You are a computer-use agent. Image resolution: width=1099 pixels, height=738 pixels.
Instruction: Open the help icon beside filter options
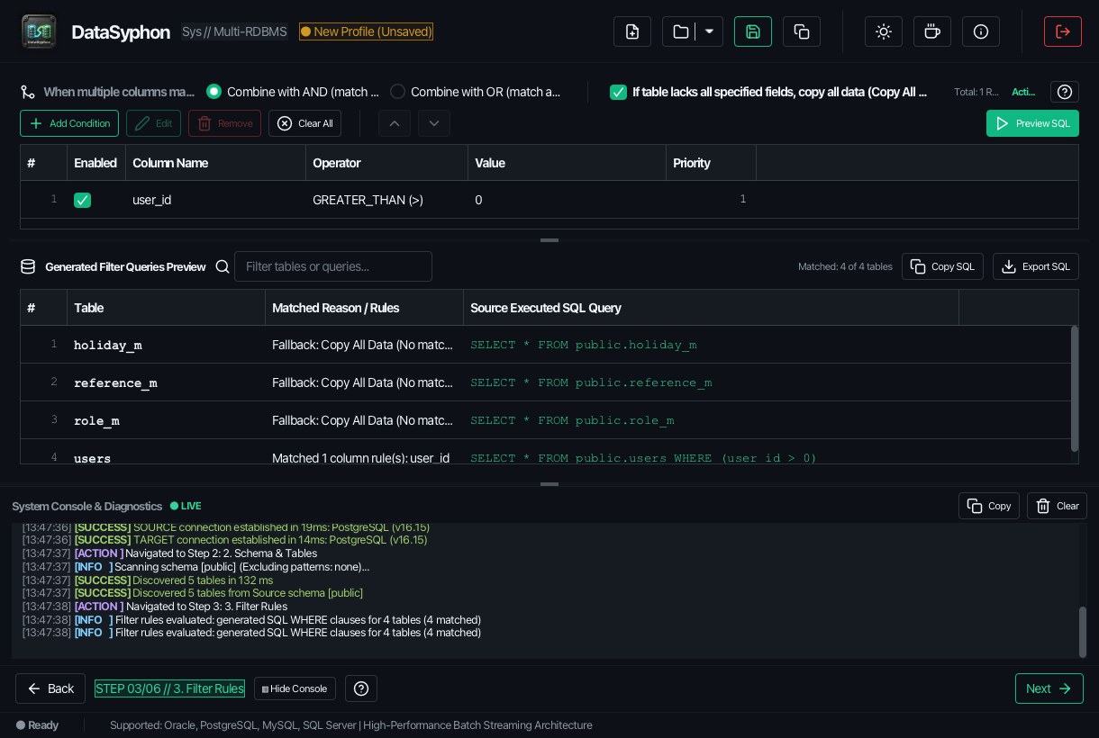[1065, 92]
